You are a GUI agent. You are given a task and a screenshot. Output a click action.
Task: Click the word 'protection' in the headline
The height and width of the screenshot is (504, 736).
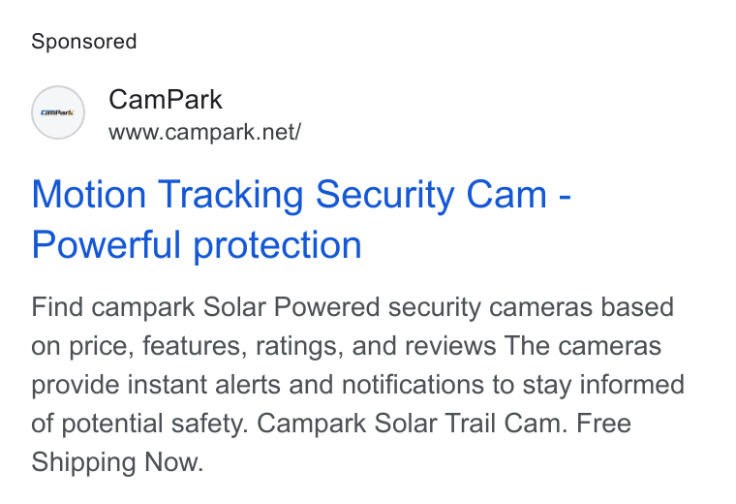click(x=277, y=245)
